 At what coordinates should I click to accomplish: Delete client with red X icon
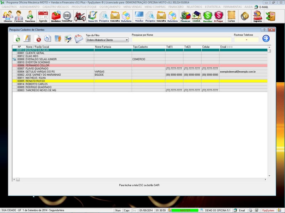pyautogui.click(x=37, y=38)
